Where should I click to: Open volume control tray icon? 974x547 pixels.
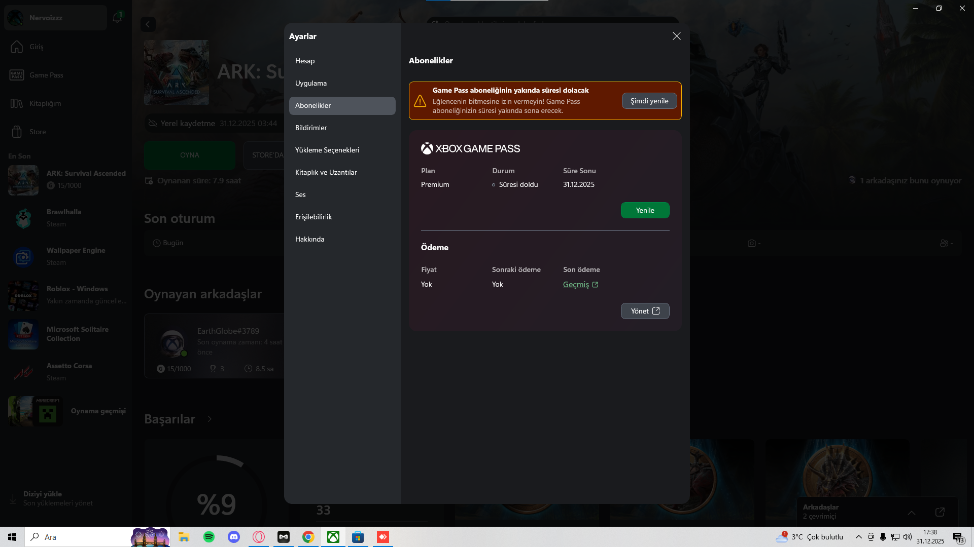pos(908,537)
